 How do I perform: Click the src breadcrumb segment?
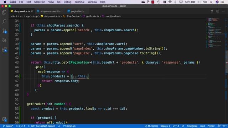21,16
